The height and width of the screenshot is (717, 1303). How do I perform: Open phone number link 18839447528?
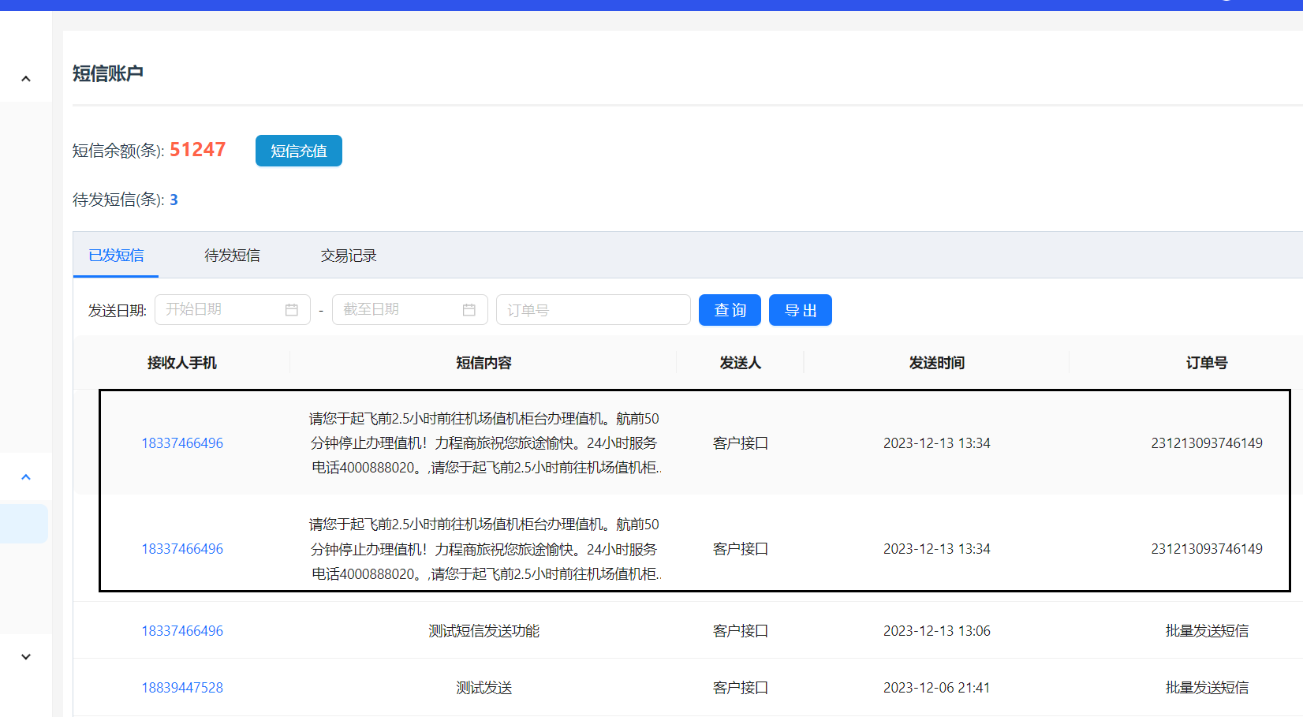click(x=182, y=688)
